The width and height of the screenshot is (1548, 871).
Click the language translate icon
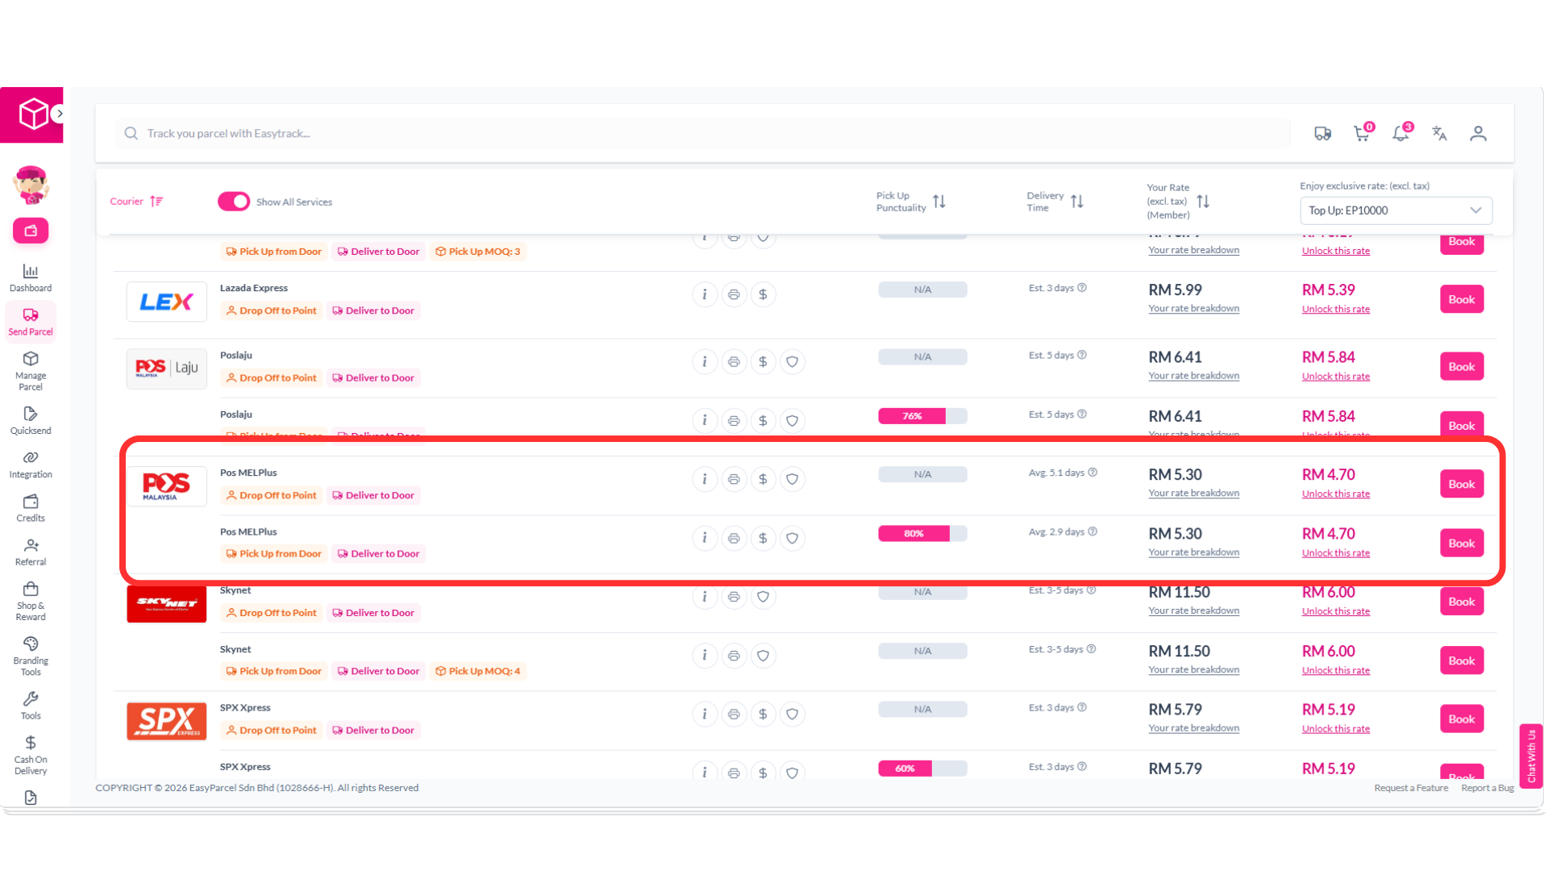1439,133
